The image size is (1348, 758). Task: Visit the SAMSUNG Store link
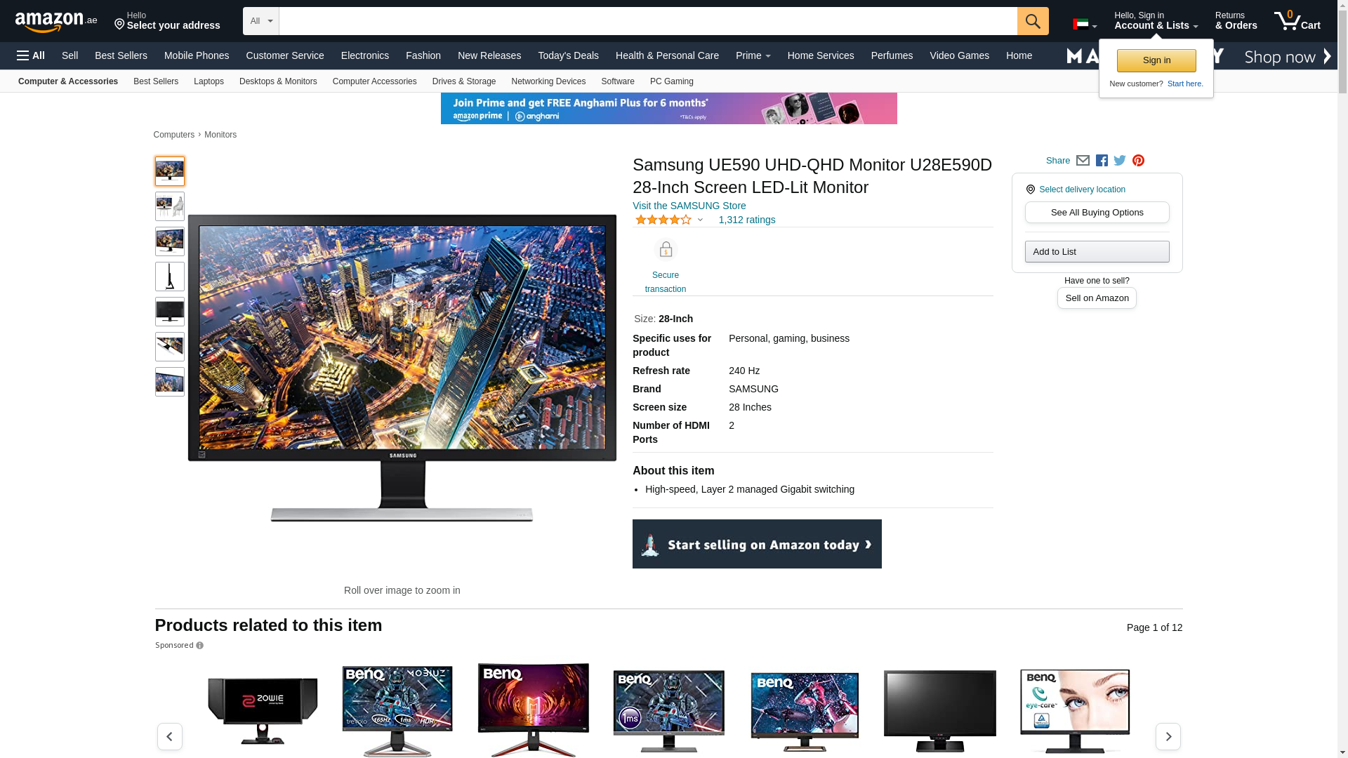(689, 206)
